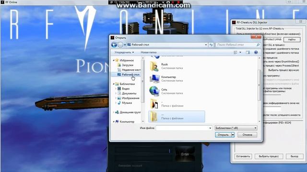Image resolution: width=307 pixels, height=172 pixels.
Task: Select the Компьютер item in the file list
Action: pyautogui.click(x=176, y=78)
